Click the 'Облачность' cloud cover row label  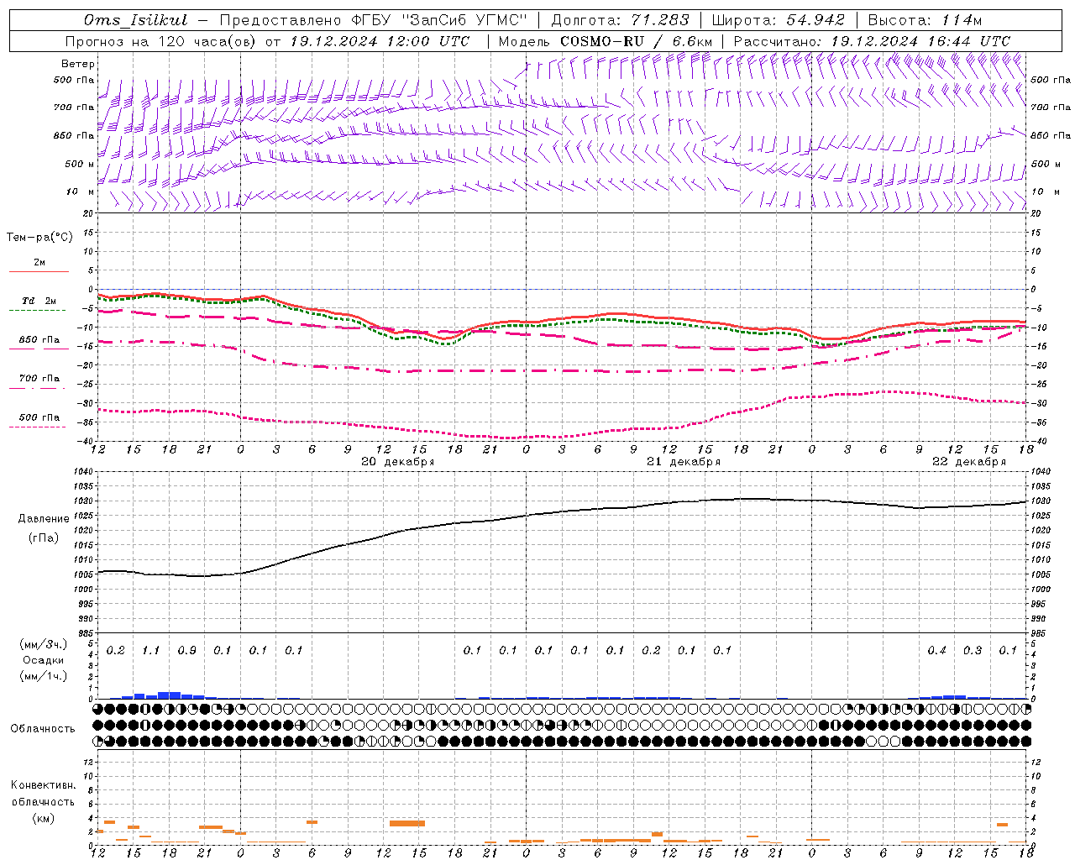pos(43,729)
